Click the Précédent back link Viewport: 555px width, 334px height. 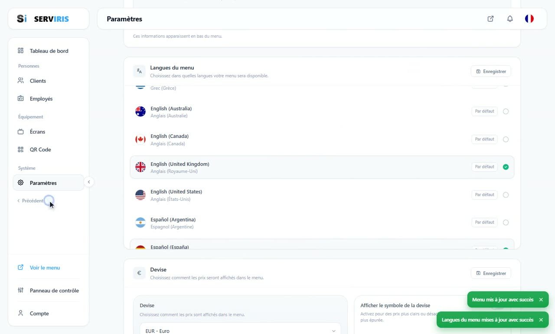tap(30, 201)
